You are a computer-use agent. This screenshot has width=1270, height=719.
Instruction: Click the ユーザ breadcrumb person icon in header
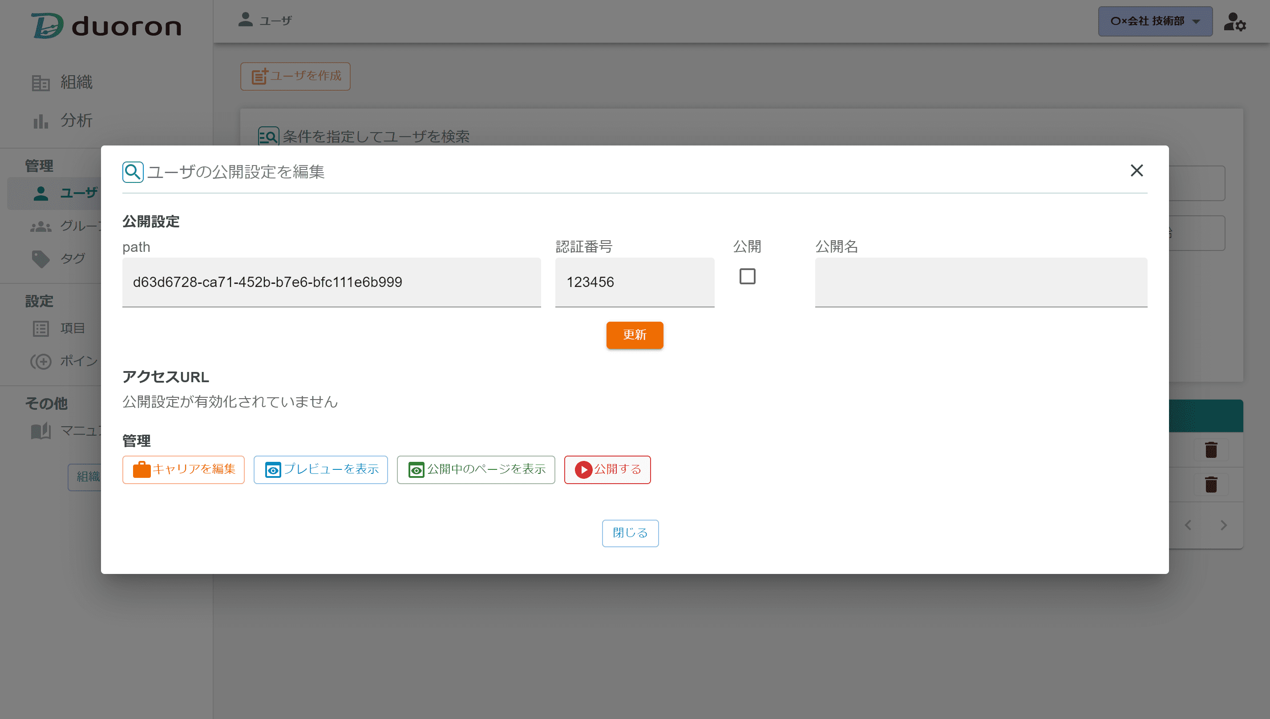coord(245,19)
